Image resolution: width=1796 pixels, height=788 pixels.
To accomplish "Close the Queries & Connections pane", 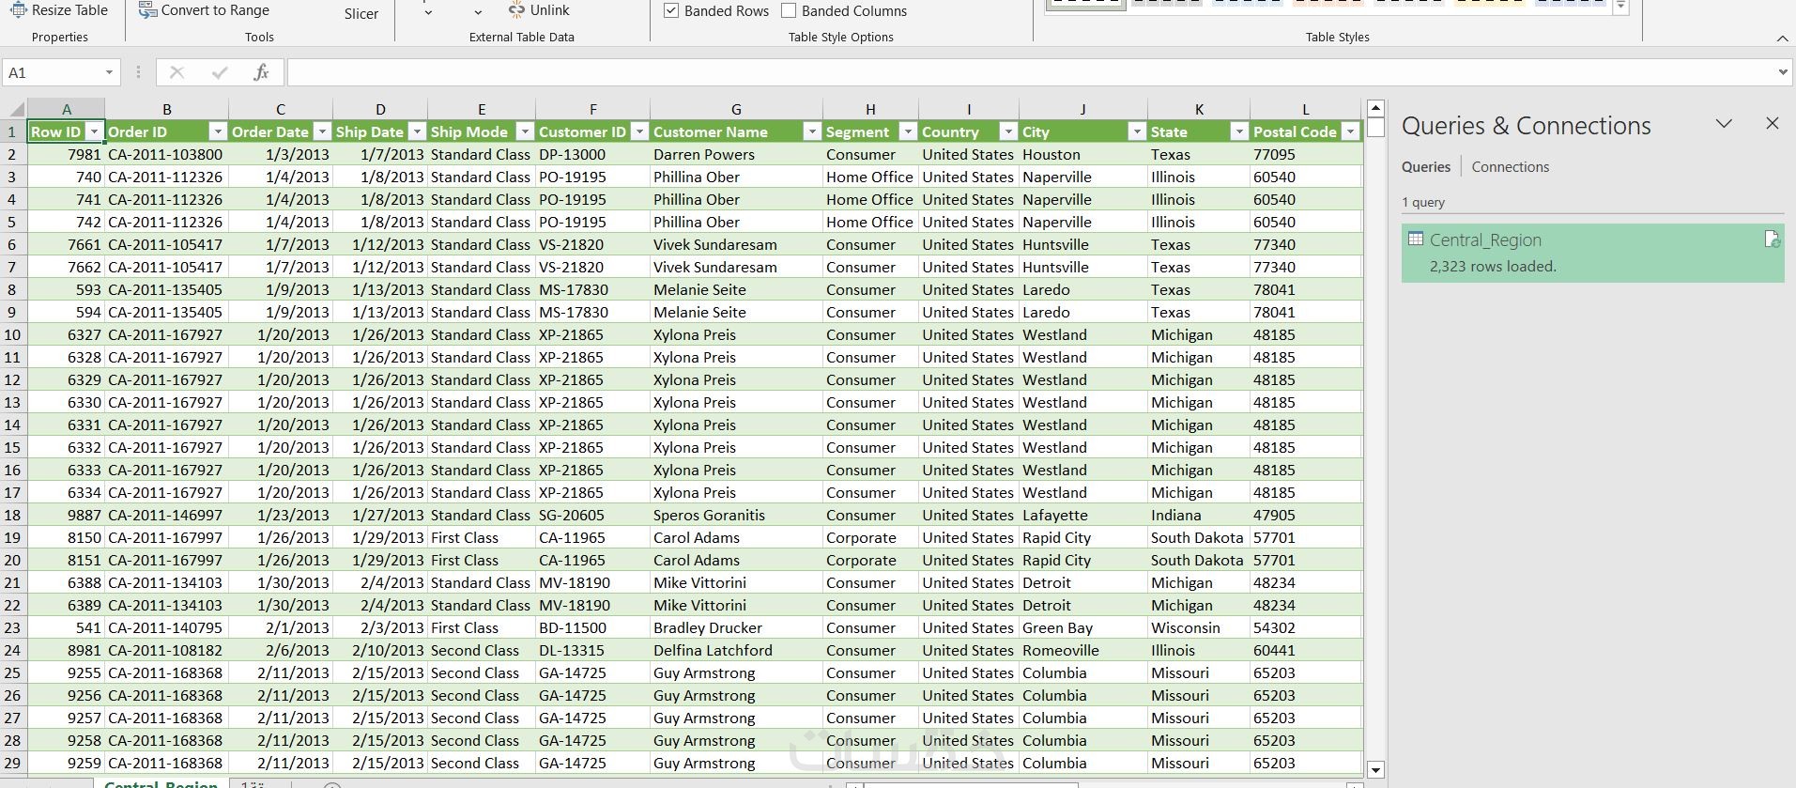I will click(x=1772, y=124).
